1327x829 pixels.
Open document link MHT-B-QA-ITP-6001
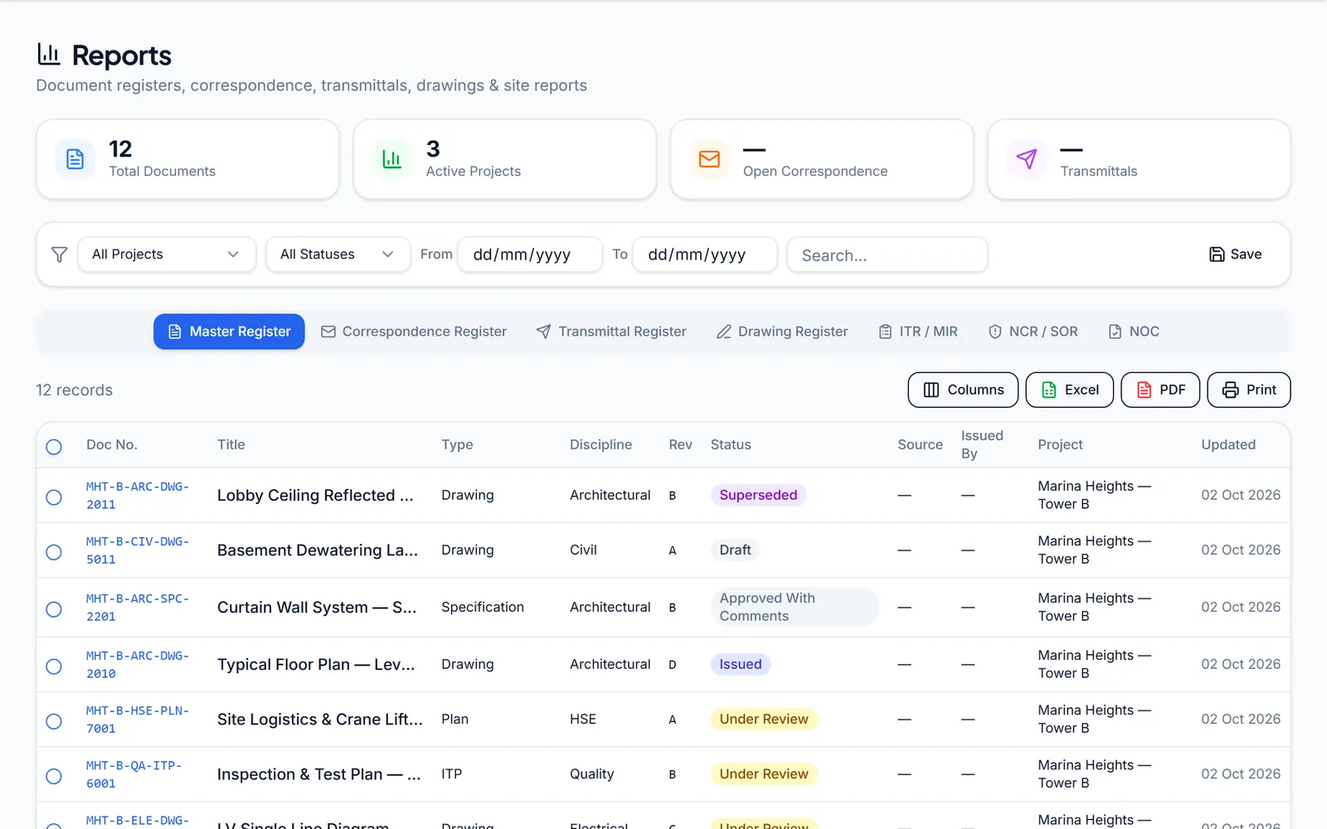pyautogui.click(x=134, y=774)
